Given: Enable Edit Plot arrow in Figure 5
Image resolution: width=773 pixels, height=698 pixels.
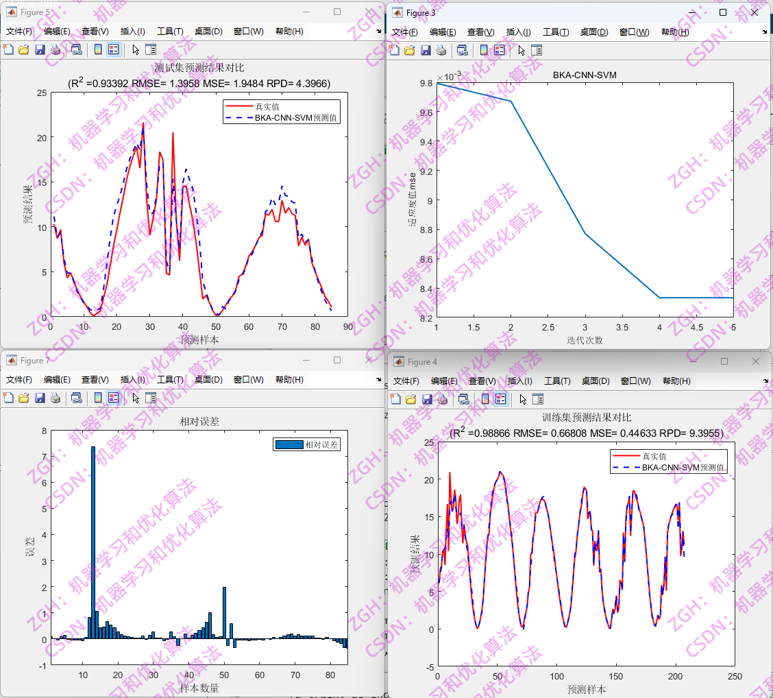Looking at the screenshot, I should (136, 49).
